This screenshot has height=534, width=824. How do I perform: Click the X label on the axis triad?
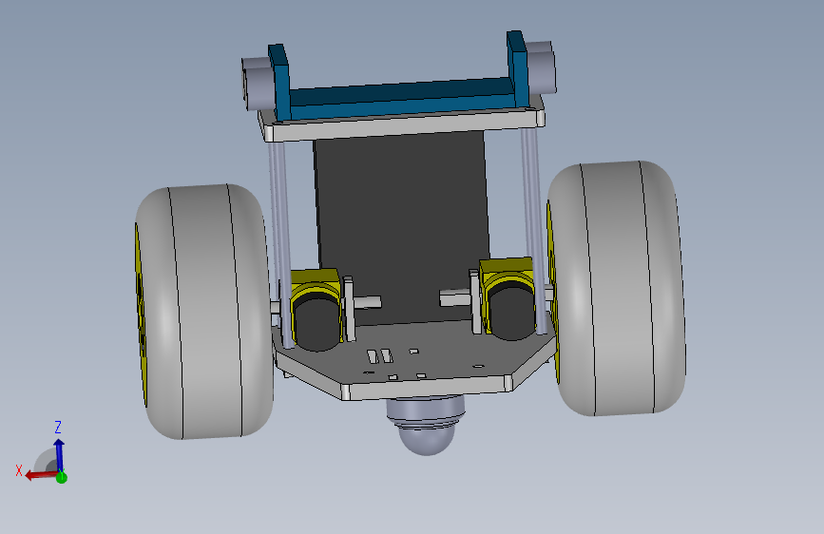[x=19, y=470]
